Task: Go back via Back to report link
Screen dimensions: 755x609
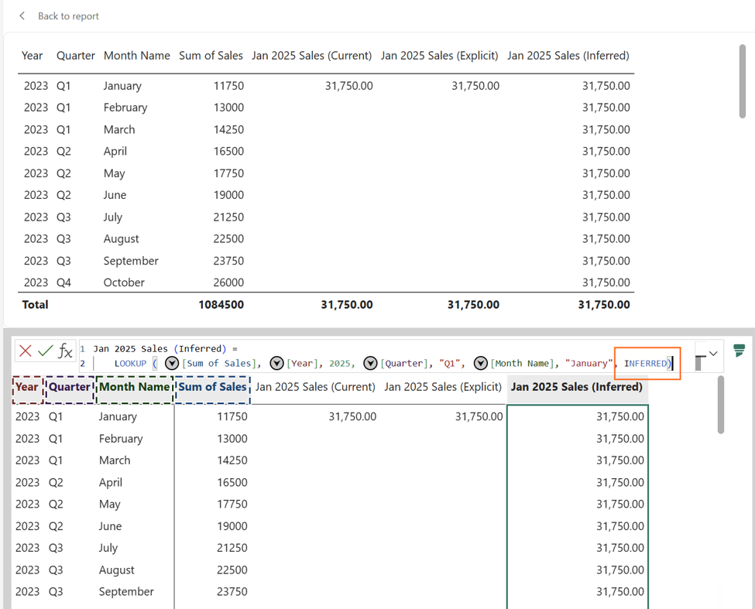Action: click(68, 16)
